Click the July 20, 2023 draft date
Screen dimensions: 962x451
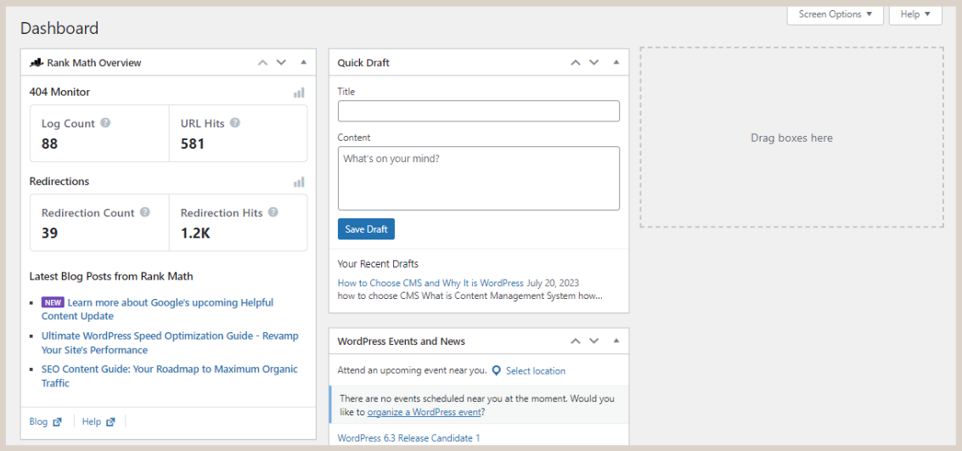[553, 283]
